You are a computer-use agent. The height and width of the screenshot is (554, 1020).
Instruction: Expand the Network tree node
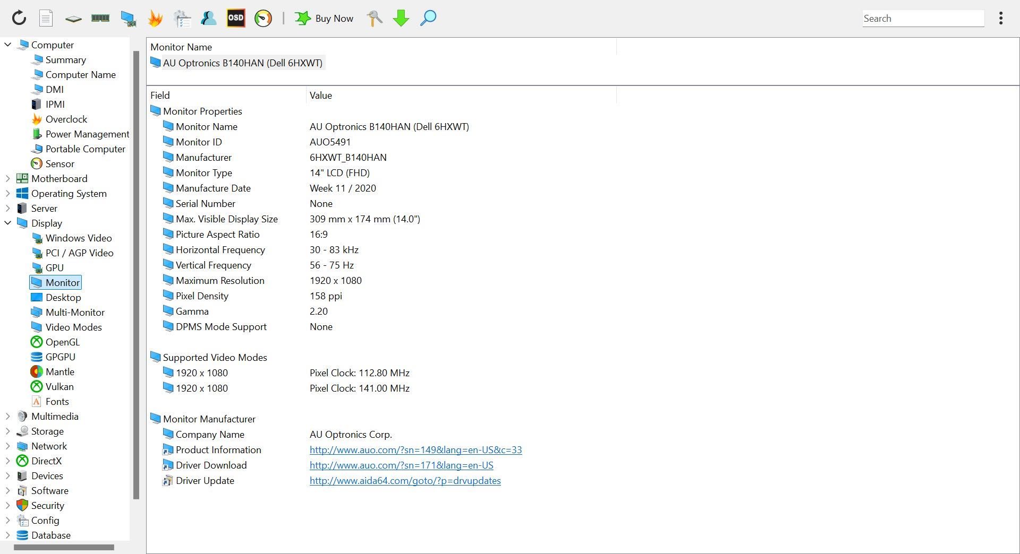coord(8,446)
